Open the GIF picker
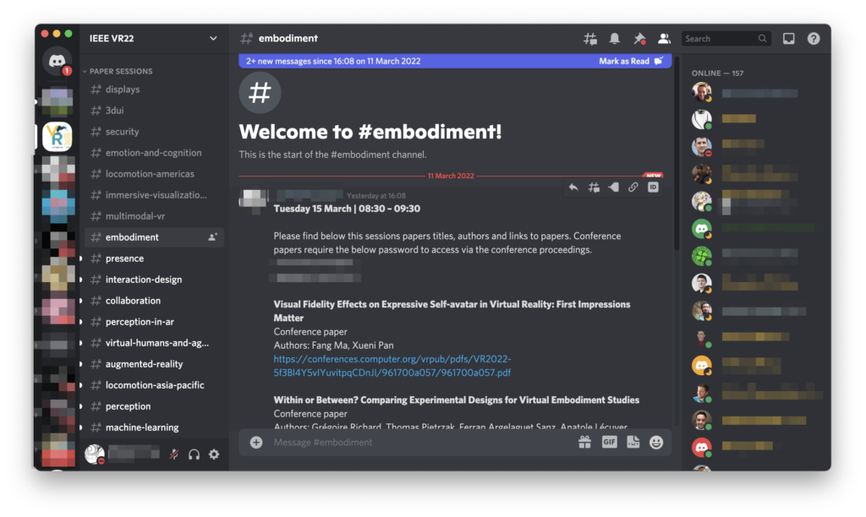The height and width of the screenshot is (517, 866). pyautogui.click(x=609, y=442)
